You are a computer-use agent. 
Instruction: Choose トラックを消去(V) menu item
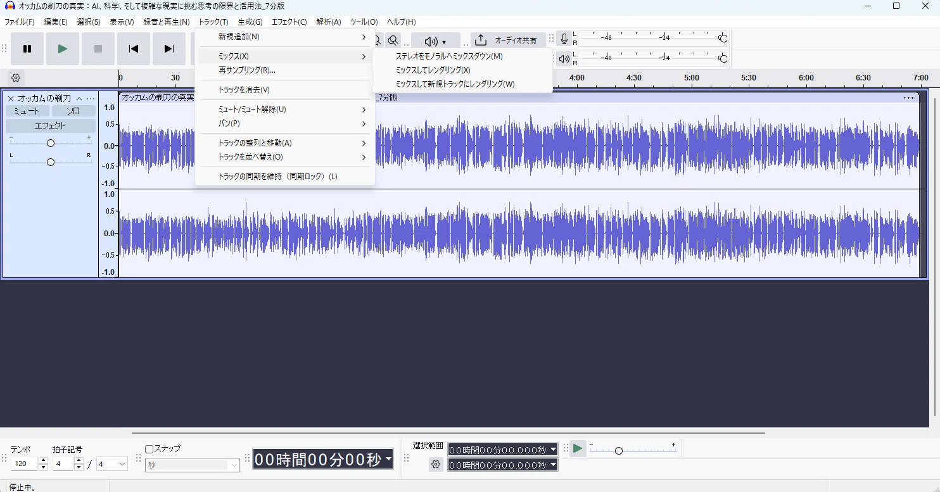285,90
